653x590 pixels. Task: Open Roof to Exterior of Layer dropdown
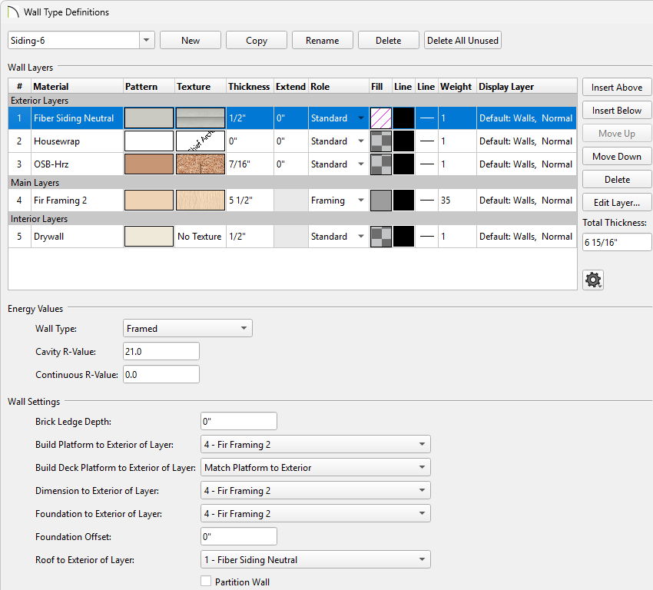(315, 559)
